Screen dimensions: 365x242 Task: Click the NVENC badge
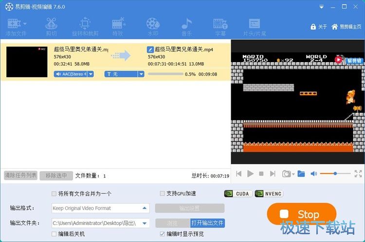[269, 193]
